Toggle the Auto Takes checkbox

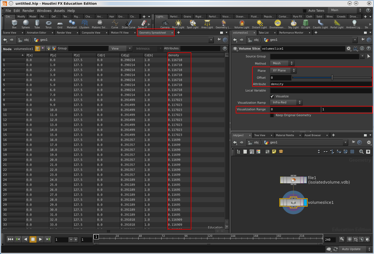[305, 11]
